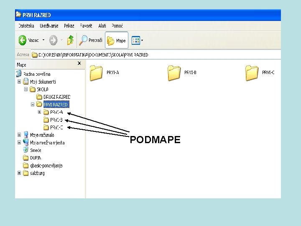Viewport: 301px width, 226px height.
Task: Click the PRVI-B label in content pane
Action: 190,72
